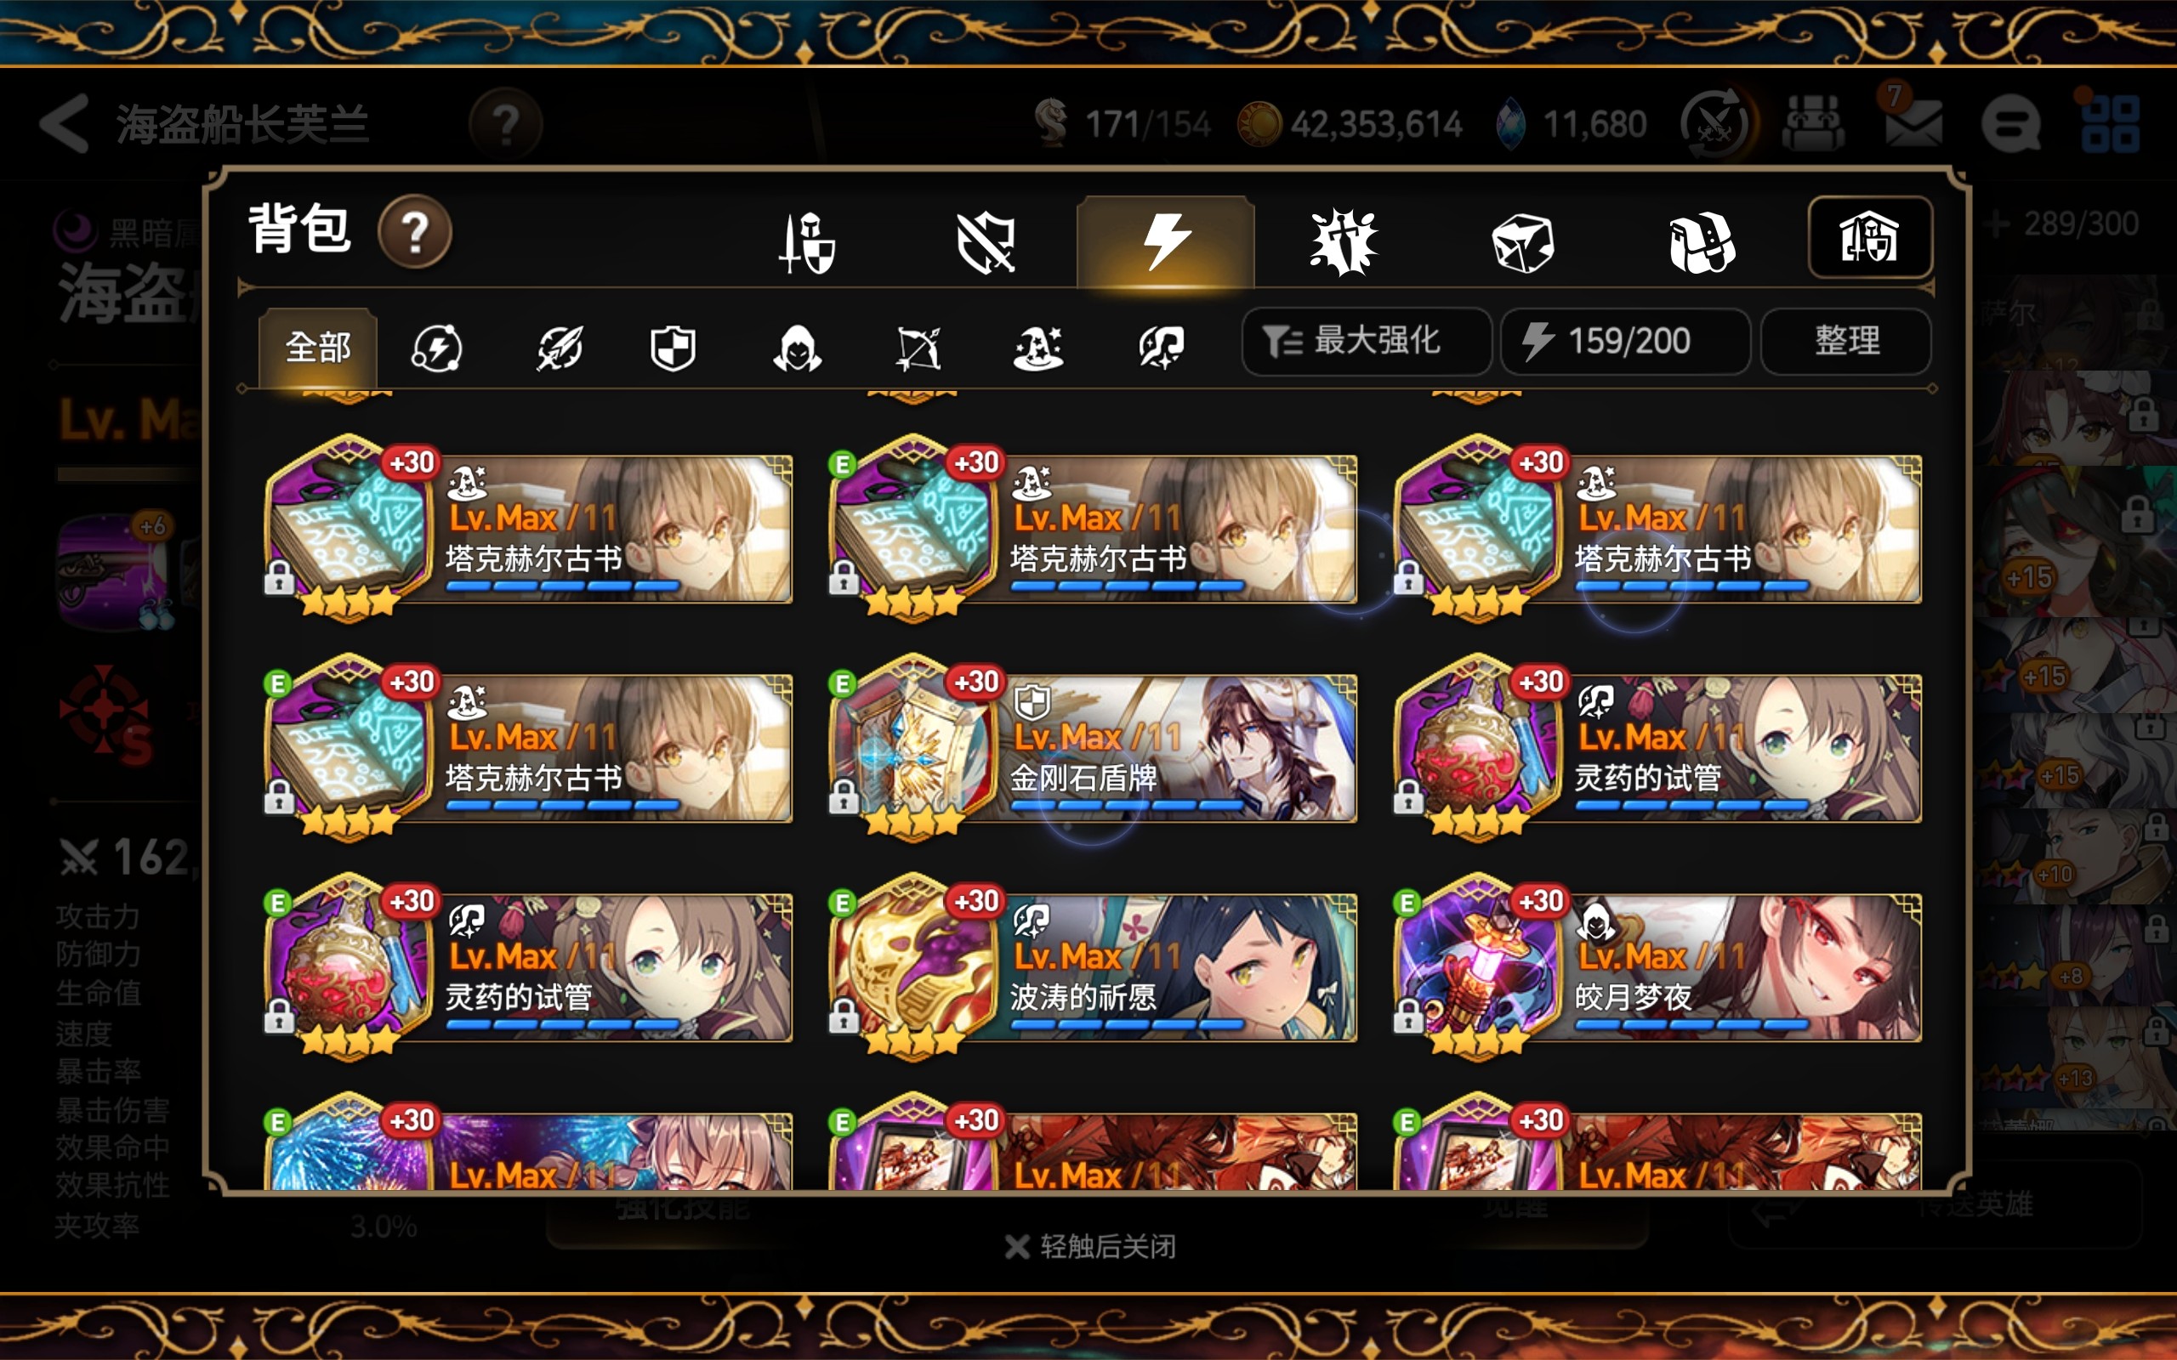
Task: Open the weapon equipment category icon
Action: pos(807,241)
